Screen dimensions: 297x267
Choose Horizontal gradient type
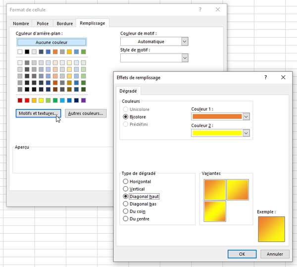pos(125,181)
